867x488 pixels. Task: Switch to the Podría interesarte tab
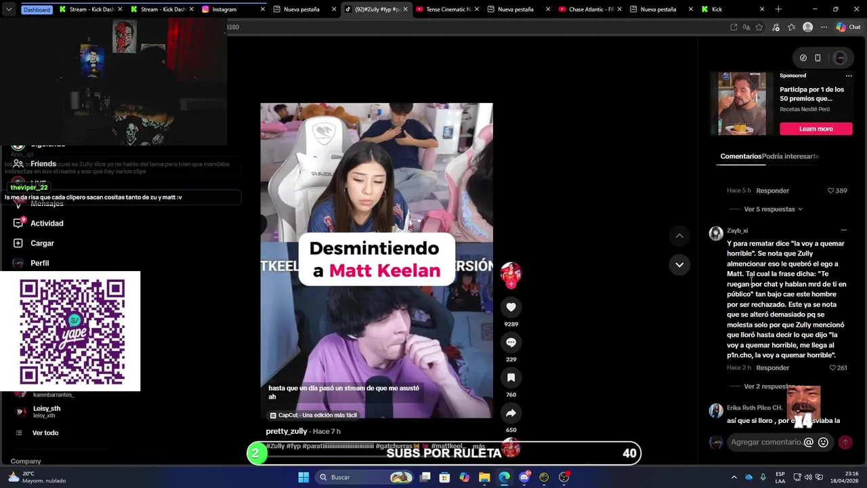tap(790, 156)
